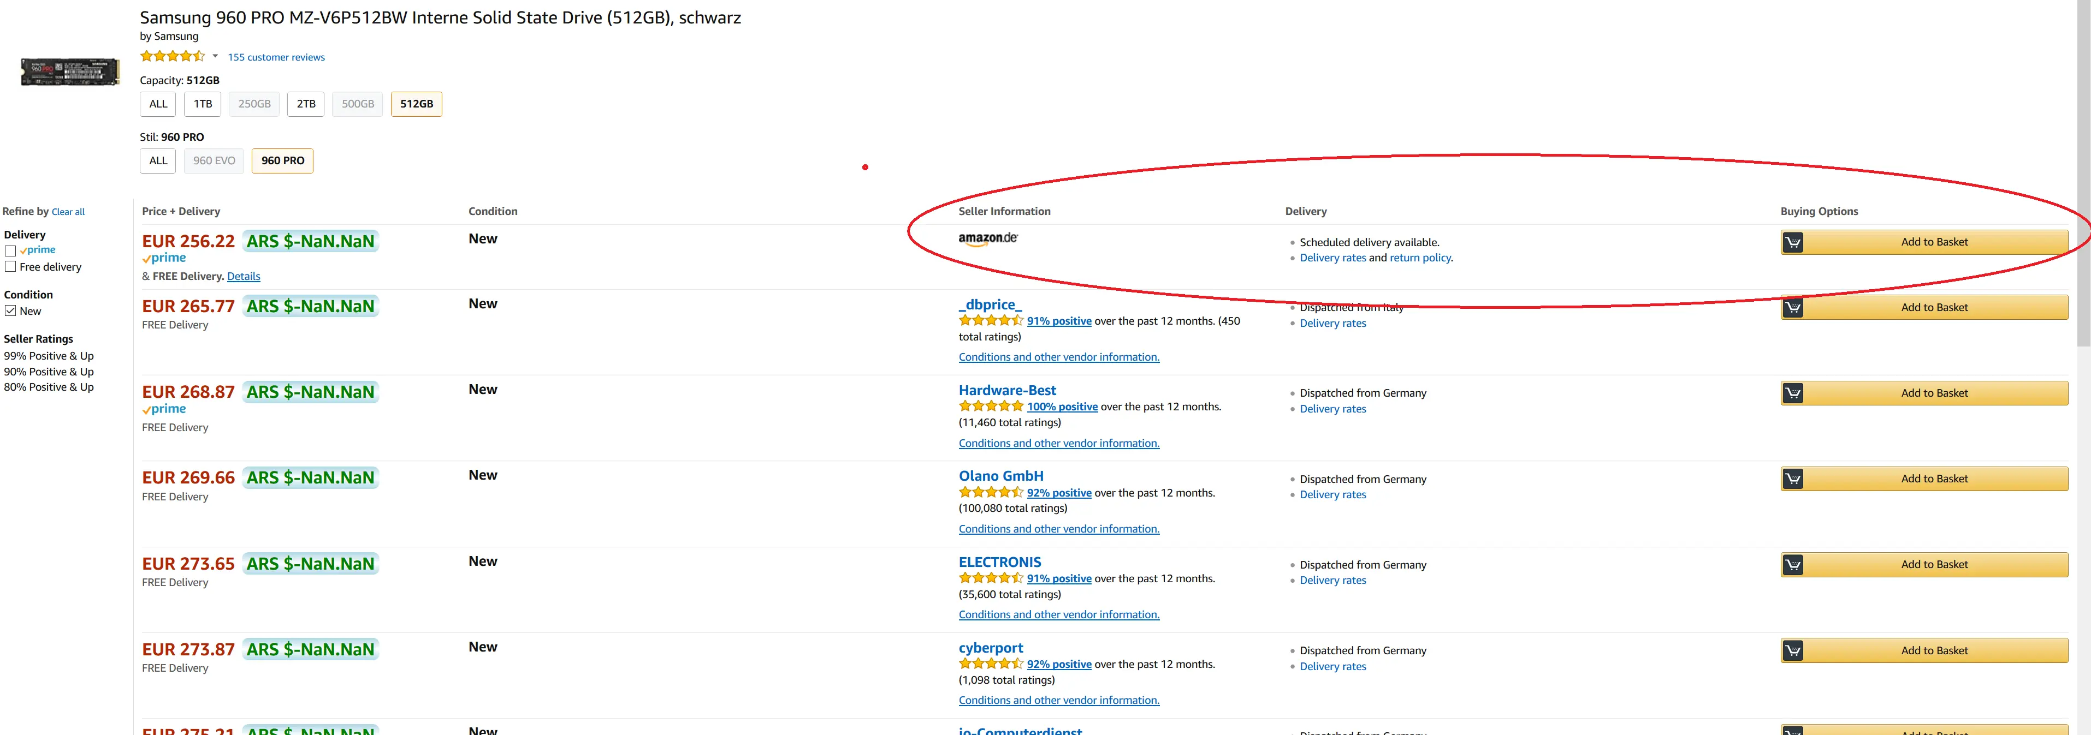Click the basket icon in the amazon.de offer row
Image resolution: width=2091 pixels, height=735 pixels.
(1792, 243)
